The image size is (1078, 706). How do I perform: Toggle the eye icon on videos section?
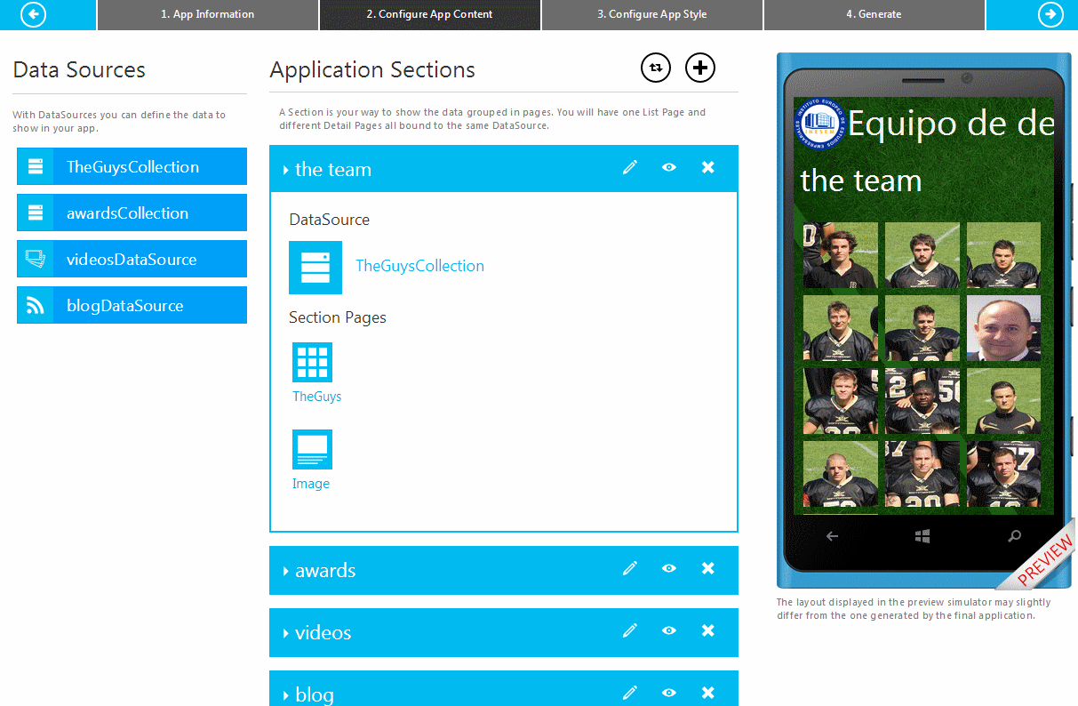[x=669, y=630]
